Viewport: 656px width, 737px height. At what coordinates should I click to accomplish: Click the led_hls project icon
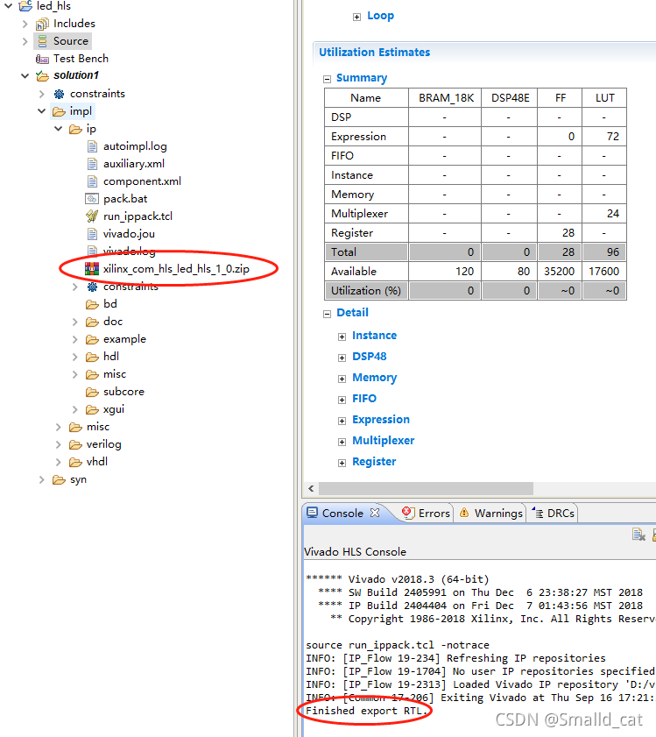(25, 5)
